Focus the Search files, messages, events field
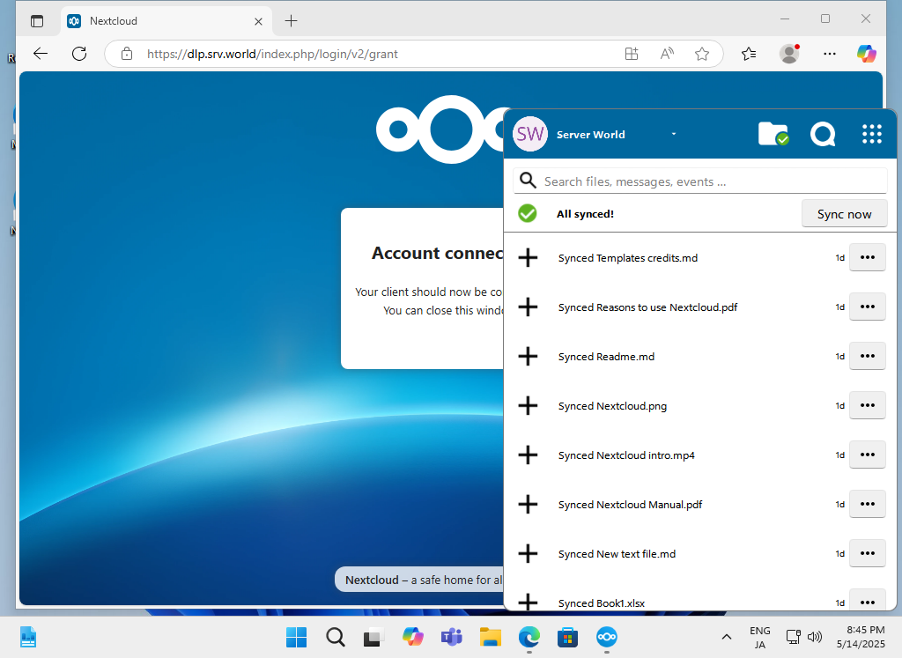This screenshot has height=658, width=902. [700, 181]
